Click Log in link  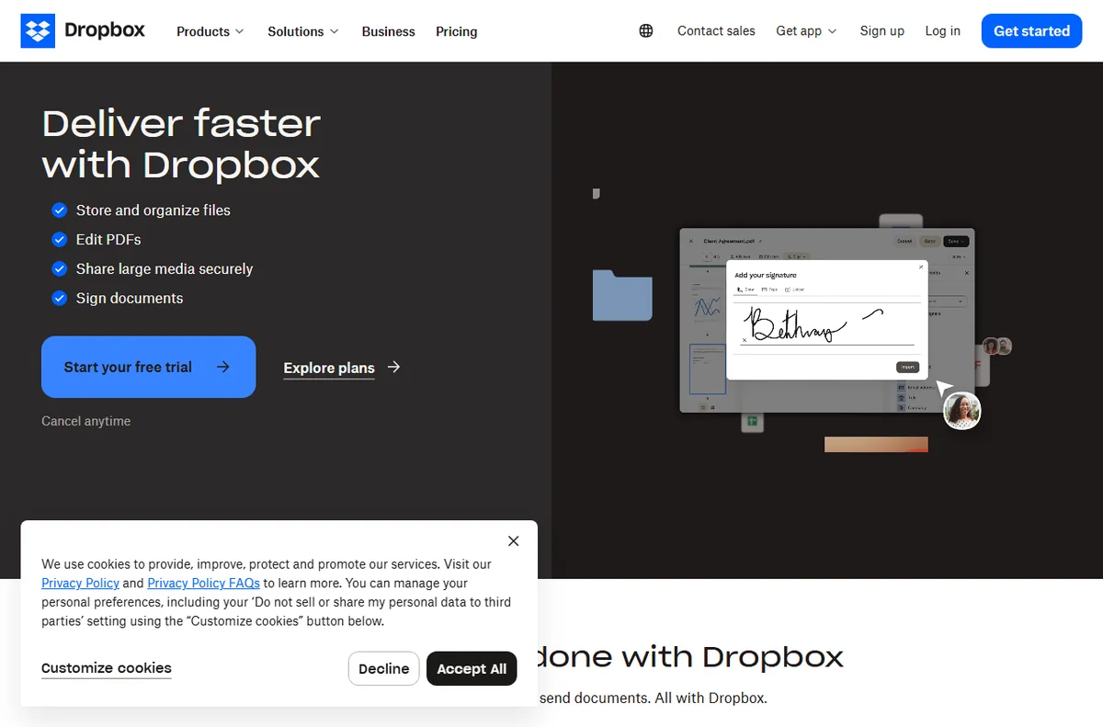(943, 31)
